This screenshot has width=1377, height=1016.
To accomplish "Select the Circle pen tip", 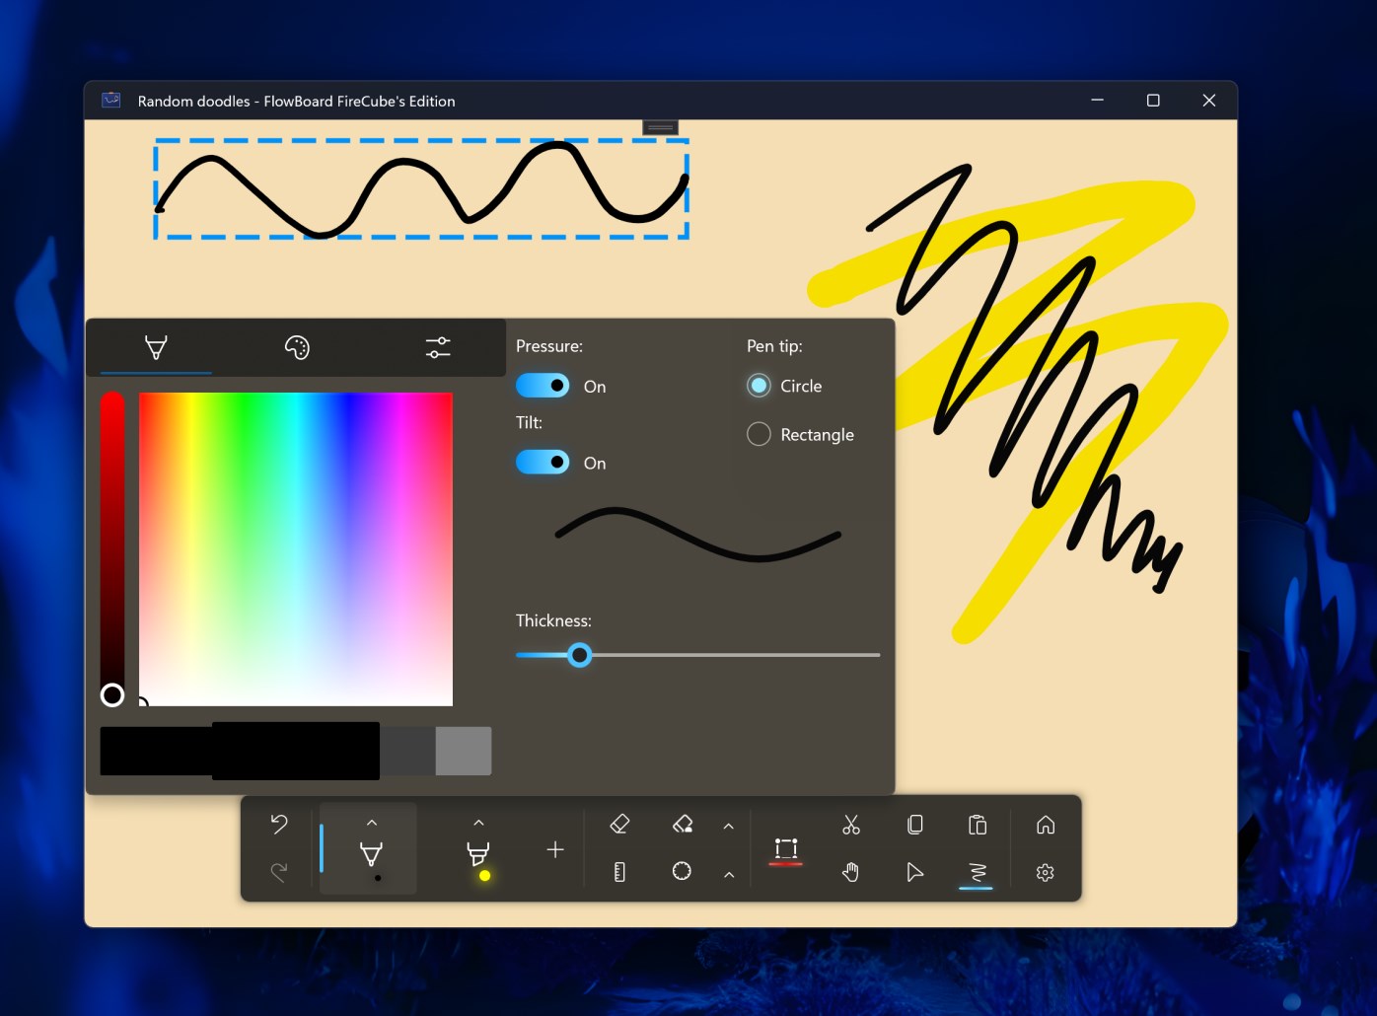I will coord(759,386).
